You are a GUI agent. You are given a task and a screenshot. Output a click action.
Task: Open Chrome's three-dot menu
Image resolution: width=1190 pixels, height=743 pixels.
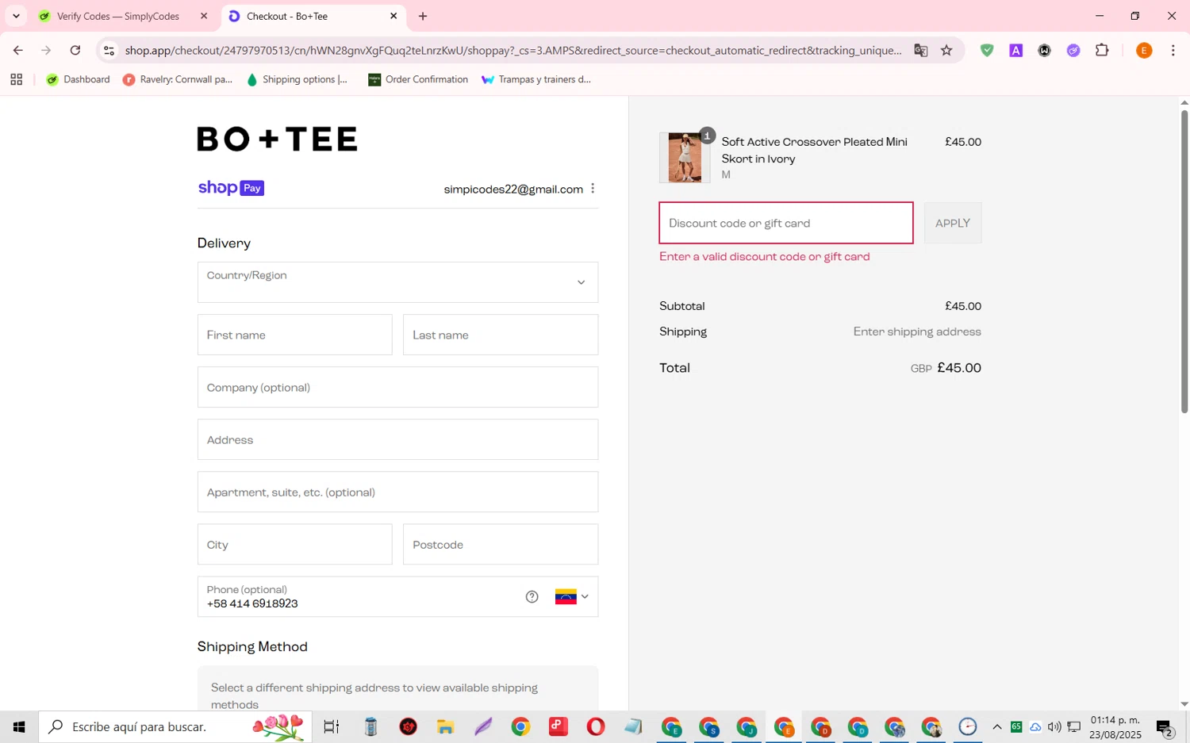pos(1173,50)
